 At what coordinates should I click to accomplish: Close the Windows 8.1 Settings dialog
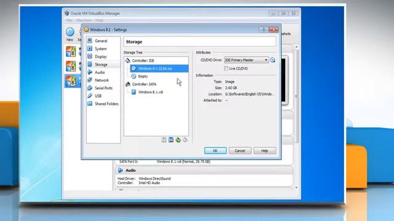[x=273, y=29]
